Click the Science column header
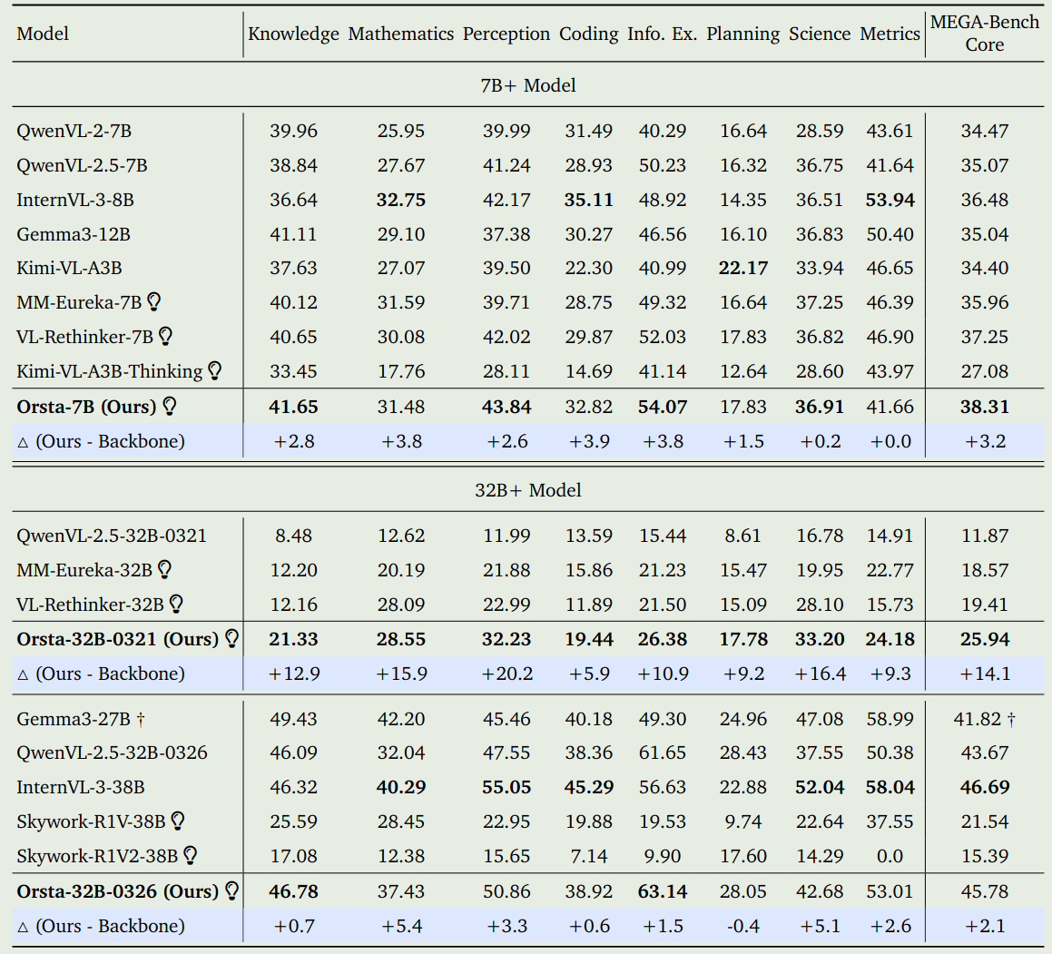Viewport: 1052px width, 954px height. (x=820, y=34)
